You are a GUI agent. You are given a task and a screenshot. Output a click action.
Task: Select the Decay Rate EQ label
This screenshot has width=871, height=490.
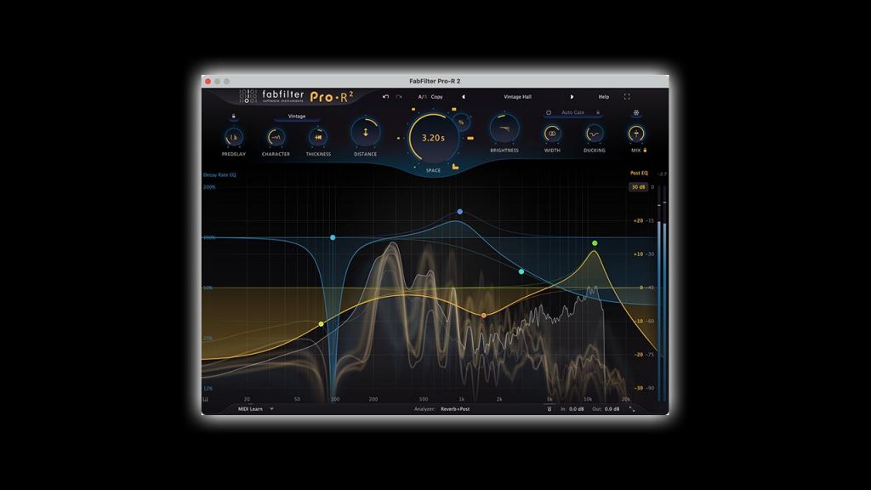click(219, 175)
